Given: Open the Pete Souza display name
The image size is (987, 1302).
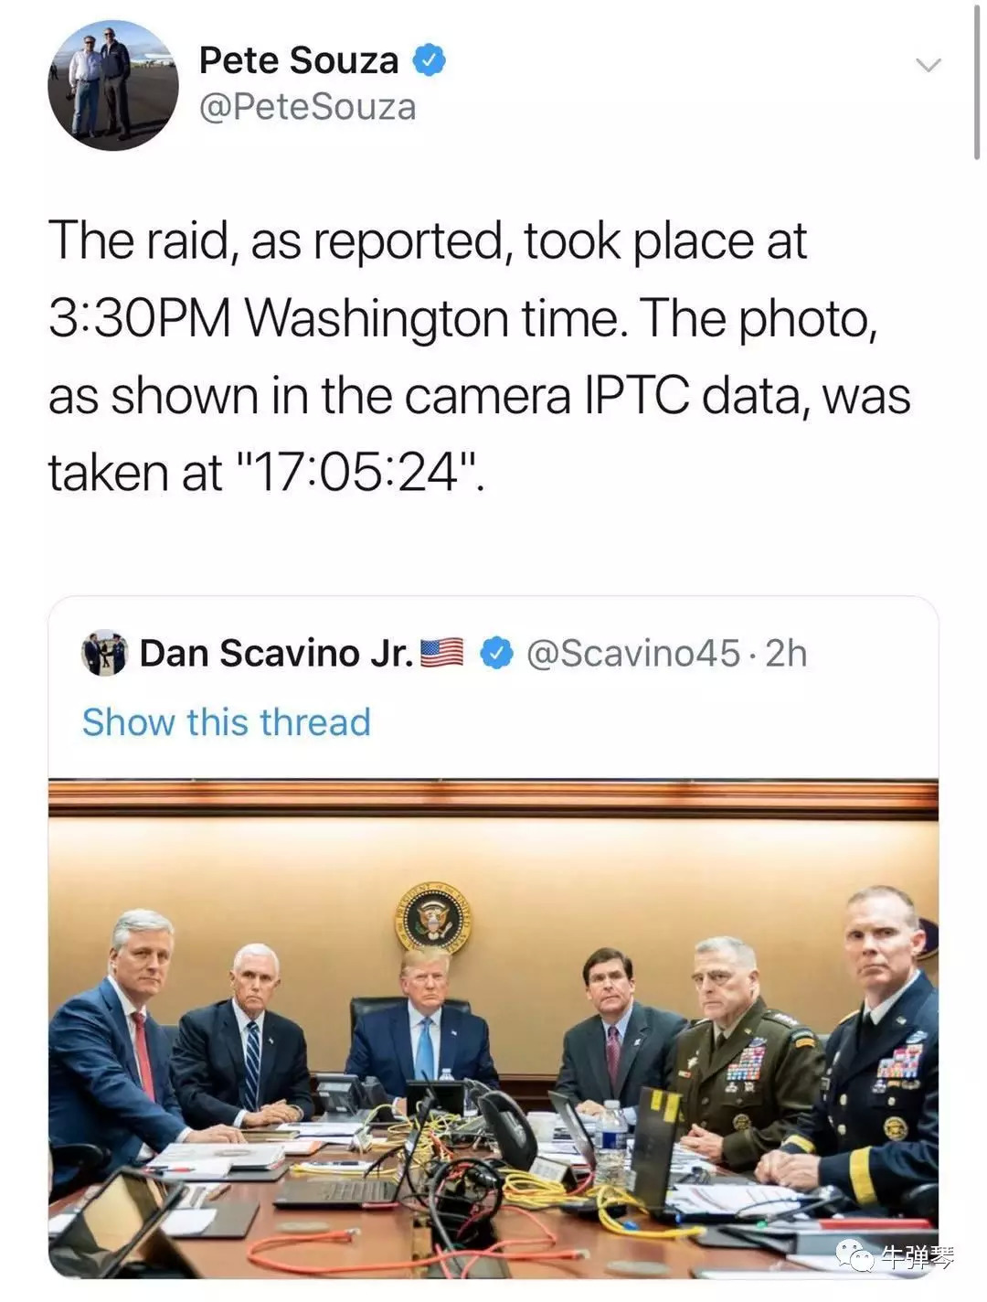Looking at the screenshot, I should click(x=299, y=60).
